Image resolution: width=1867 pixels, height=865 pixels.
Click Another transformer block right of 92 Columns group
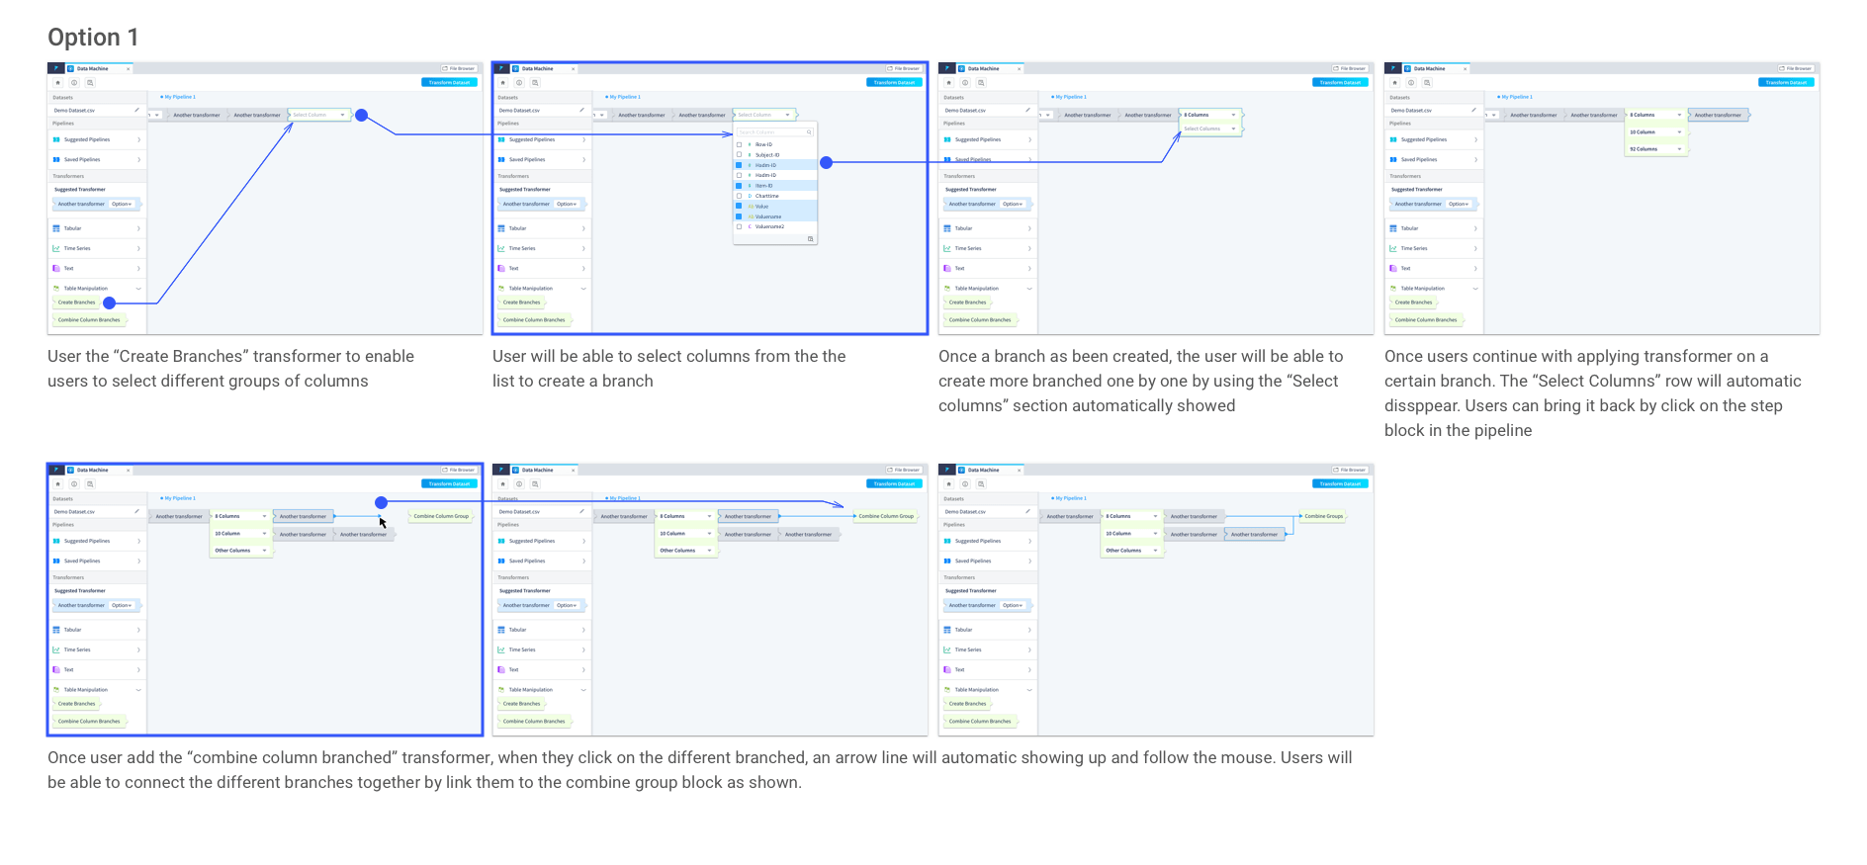[1719, 115]
